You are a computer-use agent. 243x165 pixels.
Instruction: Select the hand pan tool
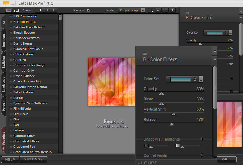point(165,10)
